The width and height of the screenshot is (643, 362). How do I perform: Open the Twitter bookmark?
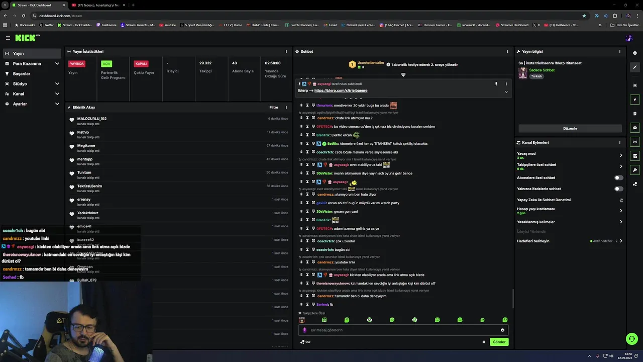(x=46, y=25)
